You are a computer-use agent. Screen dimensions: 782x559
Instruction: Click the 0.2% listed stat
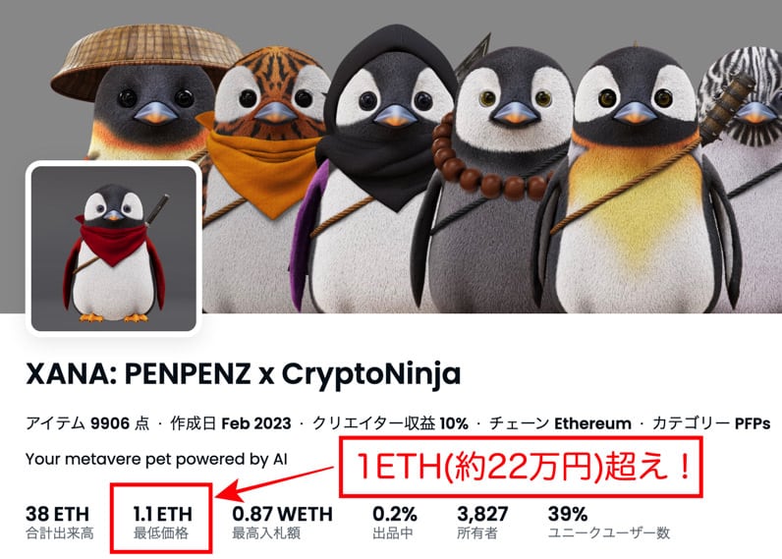[x=395, y=522]
